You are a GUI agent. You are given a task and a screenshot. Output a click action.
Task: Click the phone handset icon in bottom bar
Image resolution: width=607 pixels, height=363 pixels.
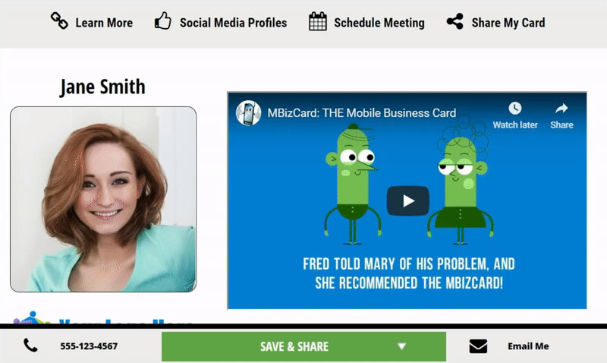(x=30, y=346)
